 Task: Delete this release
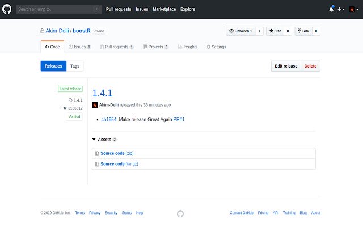[310, 66]
